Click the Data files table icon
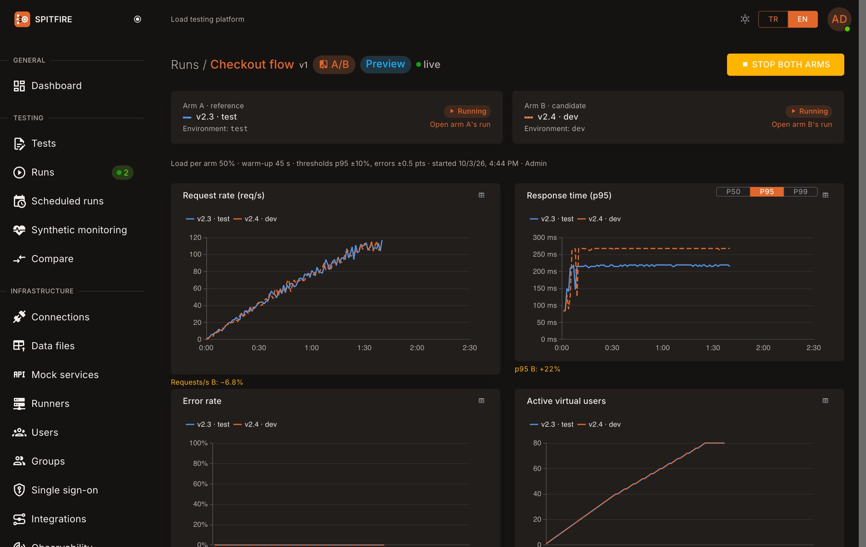This screenshot has height=547, width=866. tap(19, 346)
